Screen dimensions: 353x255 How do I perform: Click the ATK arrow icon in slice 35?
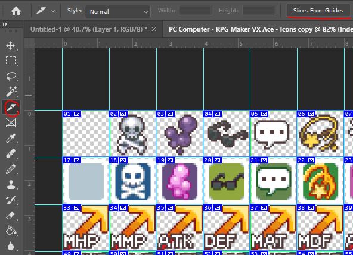tap(179, 227)
